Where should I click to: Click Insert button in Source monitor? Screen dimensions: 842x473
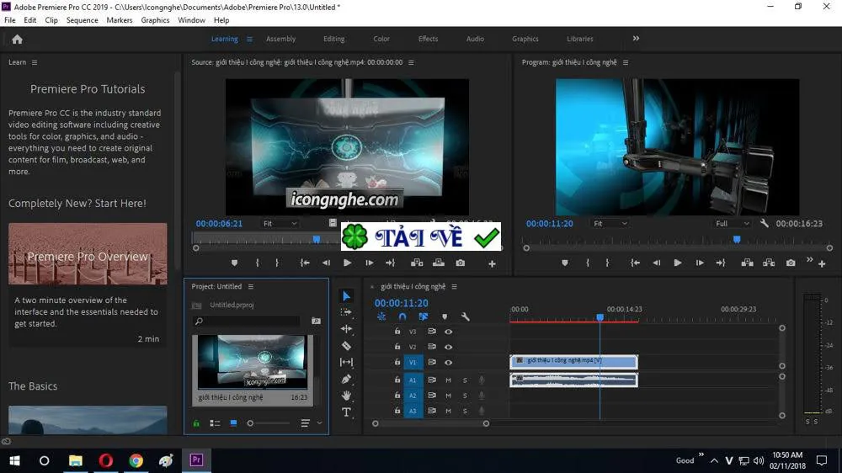[417, 263]
